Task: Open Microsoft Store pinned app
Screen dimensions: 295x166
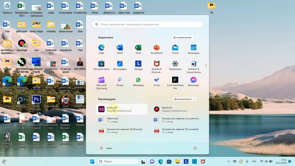Action: coord(101,65)
